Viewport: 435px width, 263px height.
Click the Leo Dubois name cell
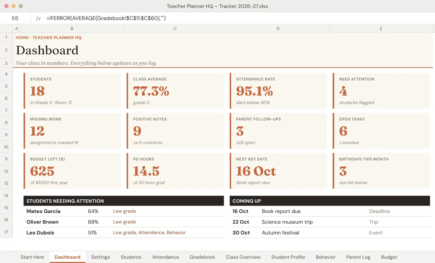pos(40,233)
